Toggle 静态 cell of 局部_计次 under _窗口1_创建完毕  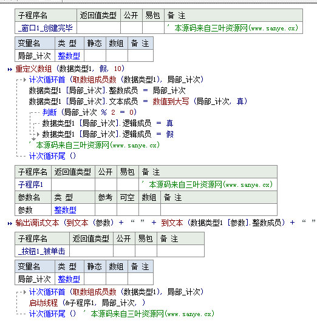coord(95,56)
